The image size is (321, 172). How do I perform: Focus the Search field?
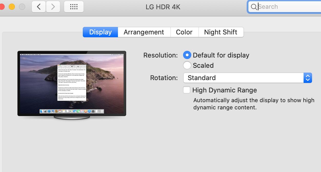tap(285, 7)
